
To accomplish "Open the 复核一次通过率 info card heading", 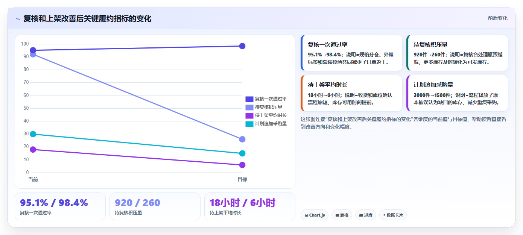I will coord(327,45).
